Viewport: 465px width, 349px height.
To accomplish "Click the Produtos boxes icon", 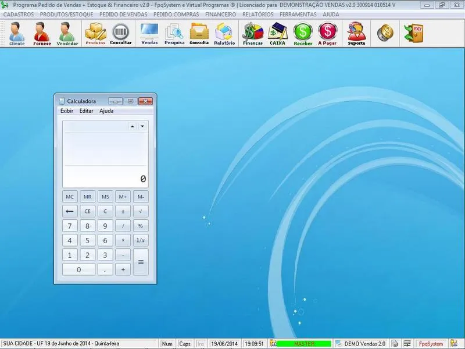I will pyautogui.click(x=95, y=33).
